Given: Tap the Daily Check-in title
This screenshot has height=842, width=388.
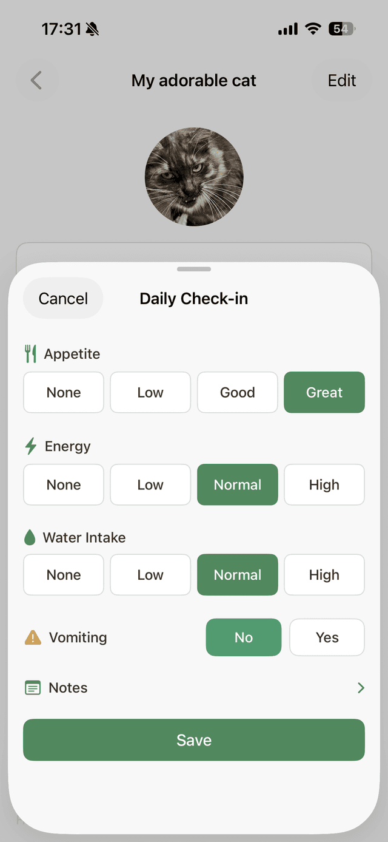Looking at the screenshot, I should point(193,298).
